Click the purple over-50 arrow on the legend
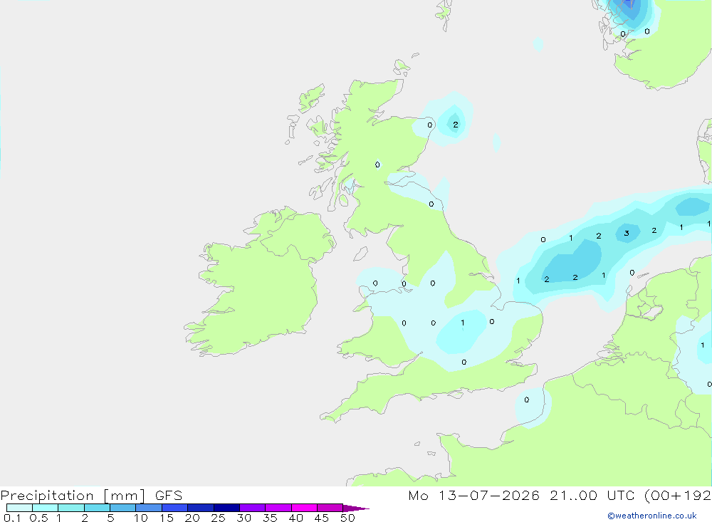 click(355, 508)
